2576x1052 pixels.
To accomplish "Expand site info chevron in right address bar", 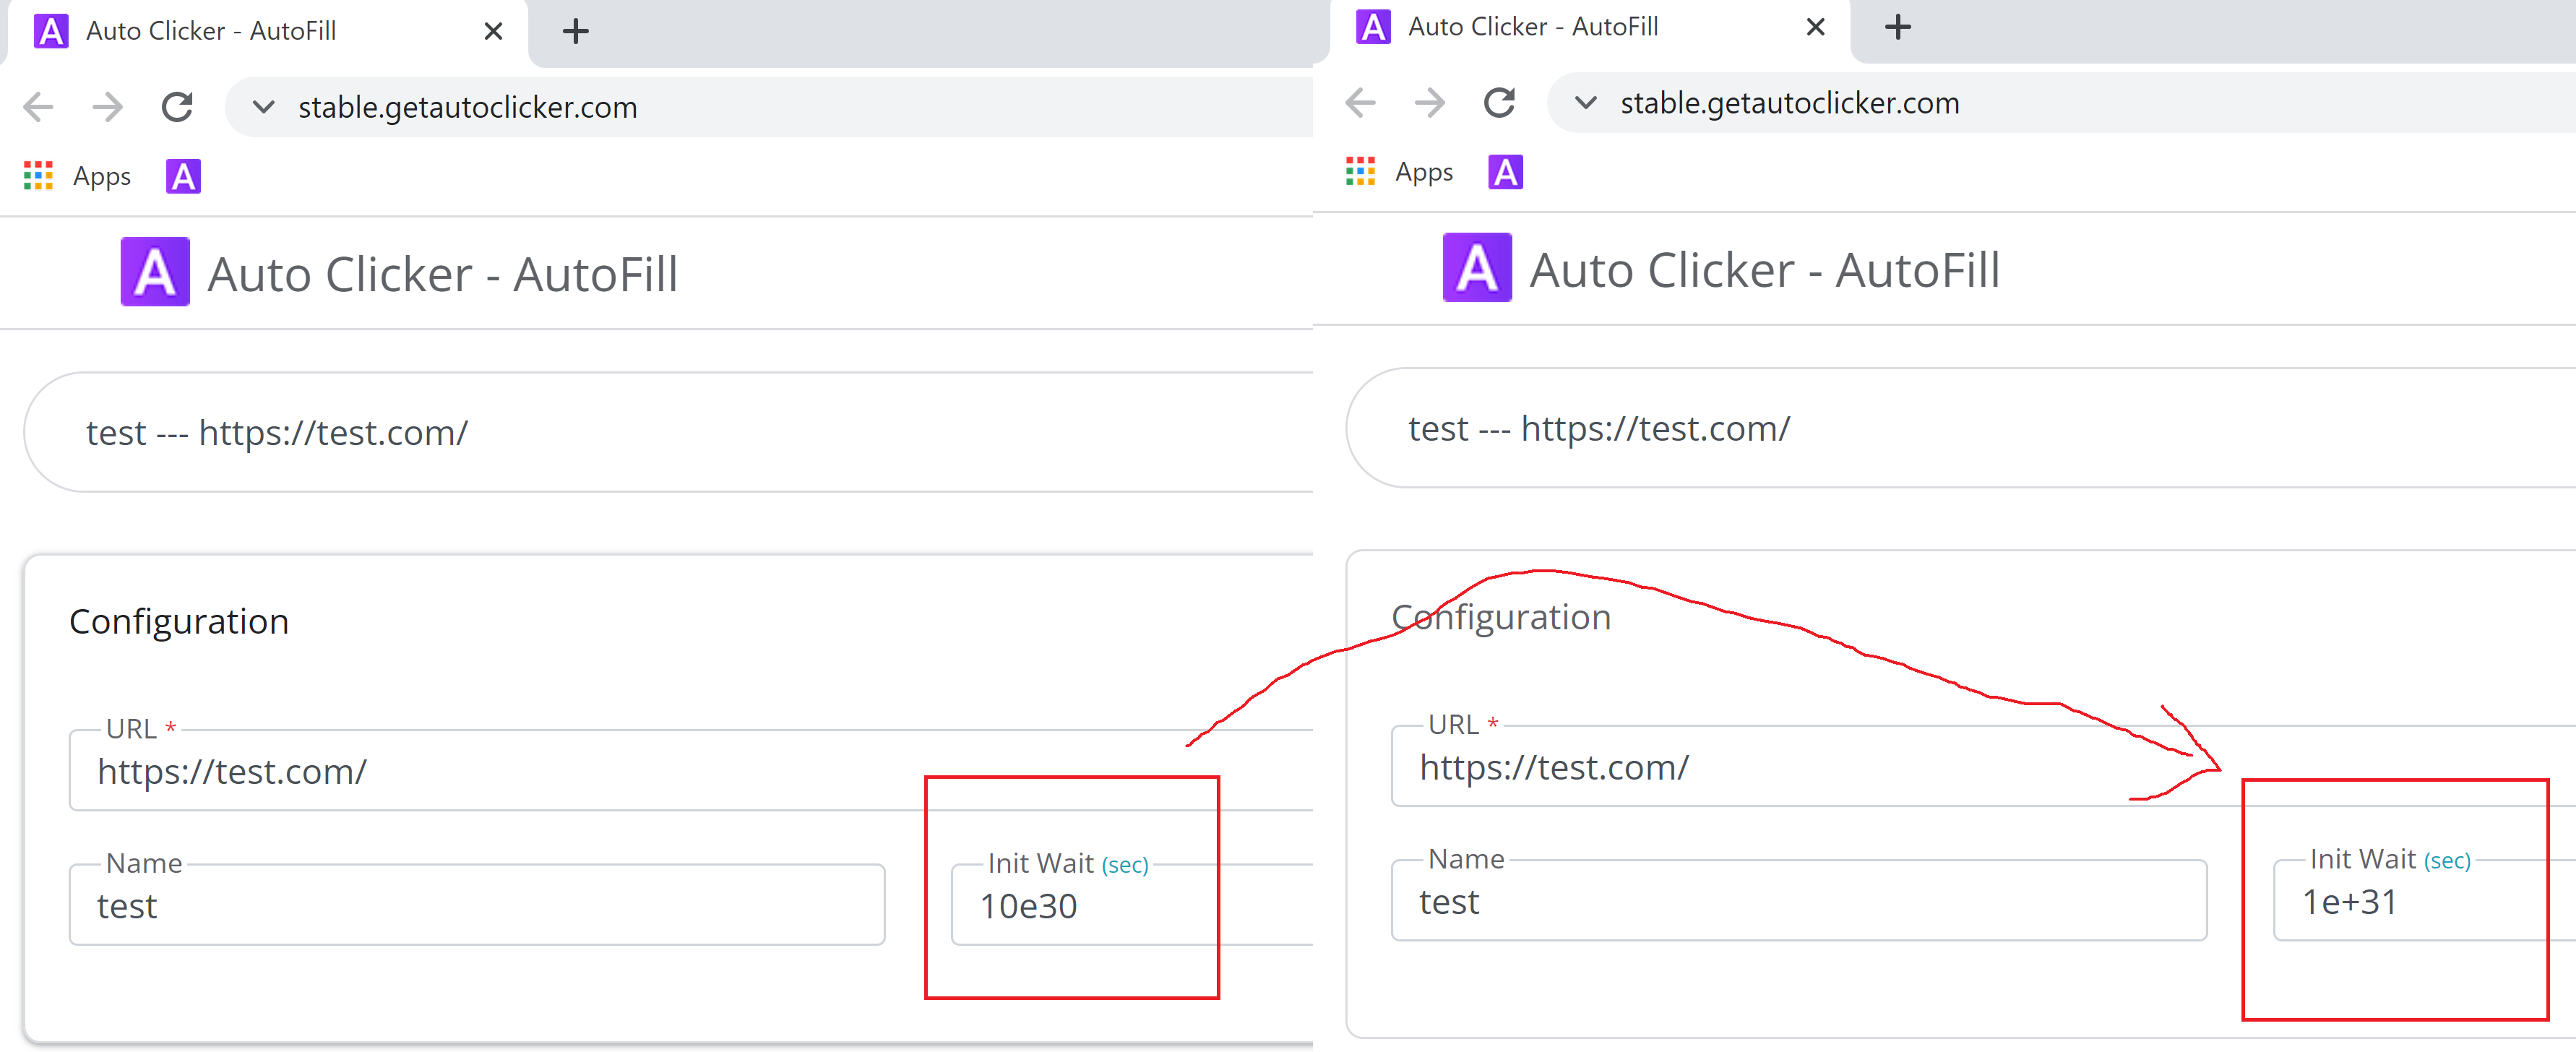I will 1585,103.
